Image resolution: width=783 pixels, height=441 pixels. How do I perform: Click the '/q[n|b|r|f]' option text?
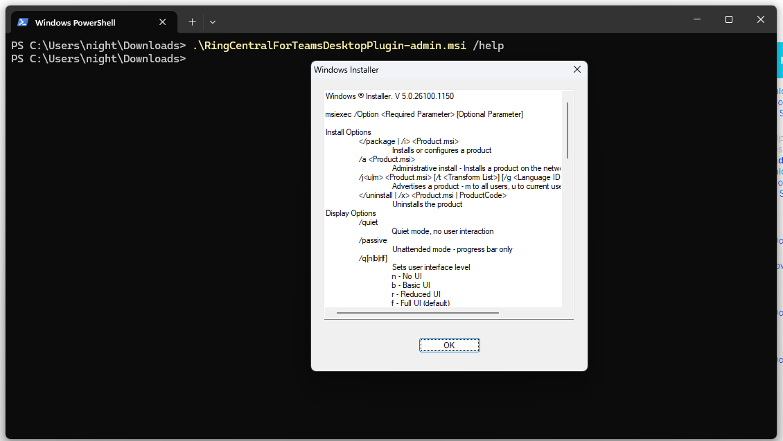373,258
